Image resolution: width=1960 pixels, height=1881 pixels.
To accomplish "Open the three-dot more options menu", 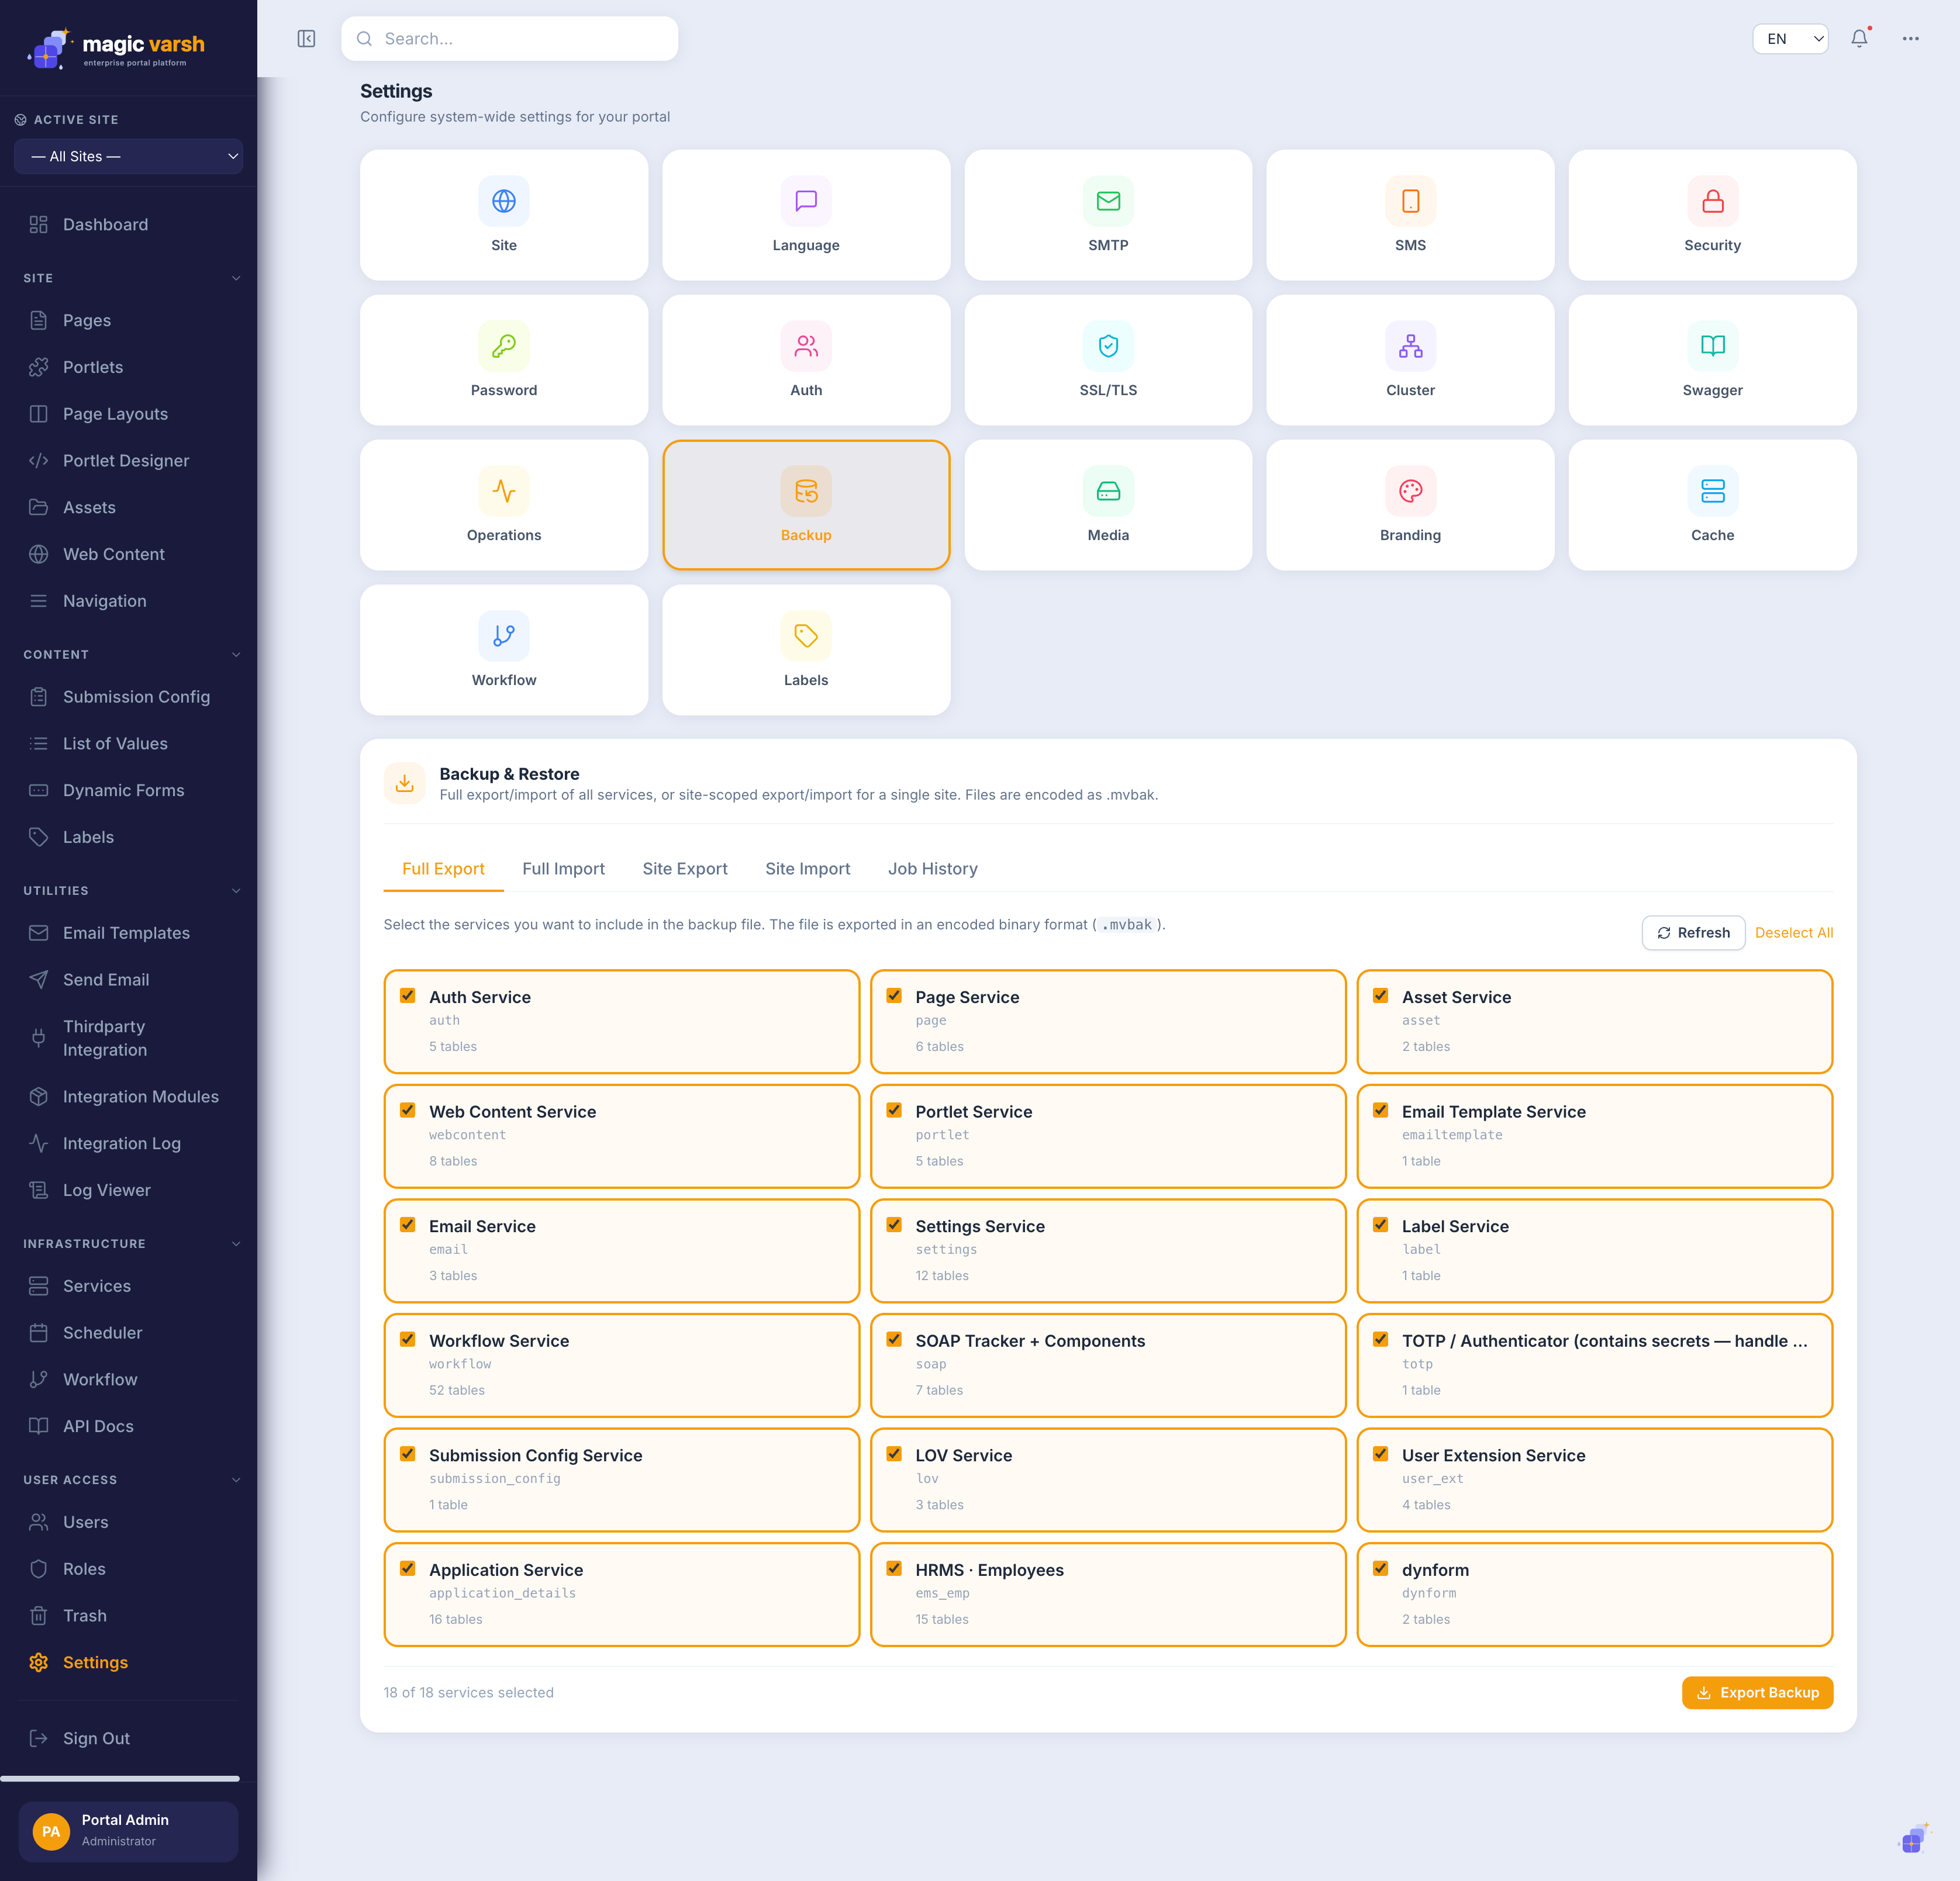I will click(1910, 39).
